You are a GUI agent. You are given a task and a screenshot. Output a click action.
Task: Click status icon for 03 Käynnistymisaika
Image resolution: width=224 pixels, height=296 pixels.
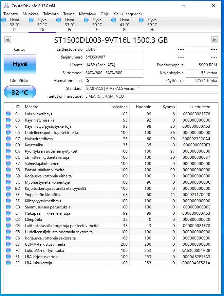(8, 120)
